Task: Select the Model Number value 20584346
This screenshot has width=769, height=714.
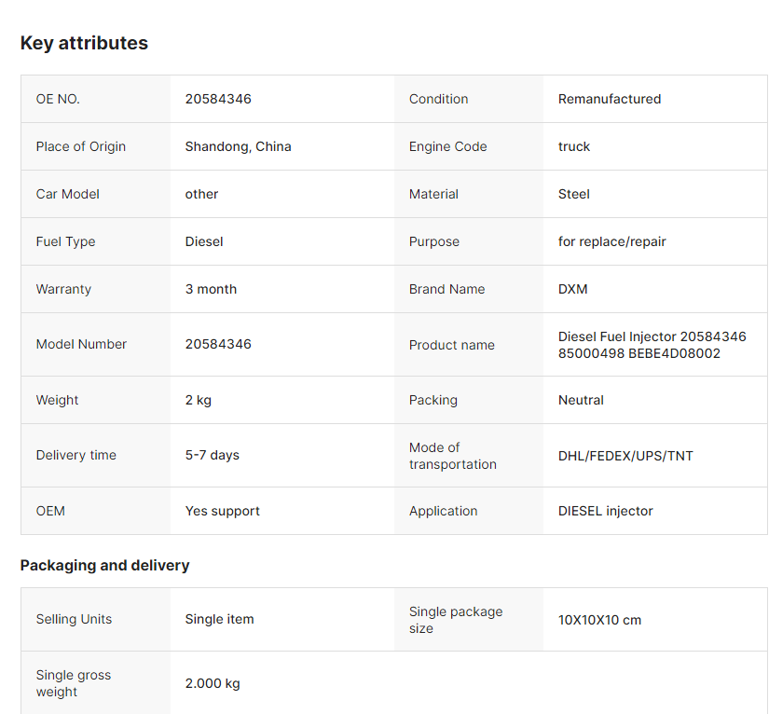Action: coord(218,344)
